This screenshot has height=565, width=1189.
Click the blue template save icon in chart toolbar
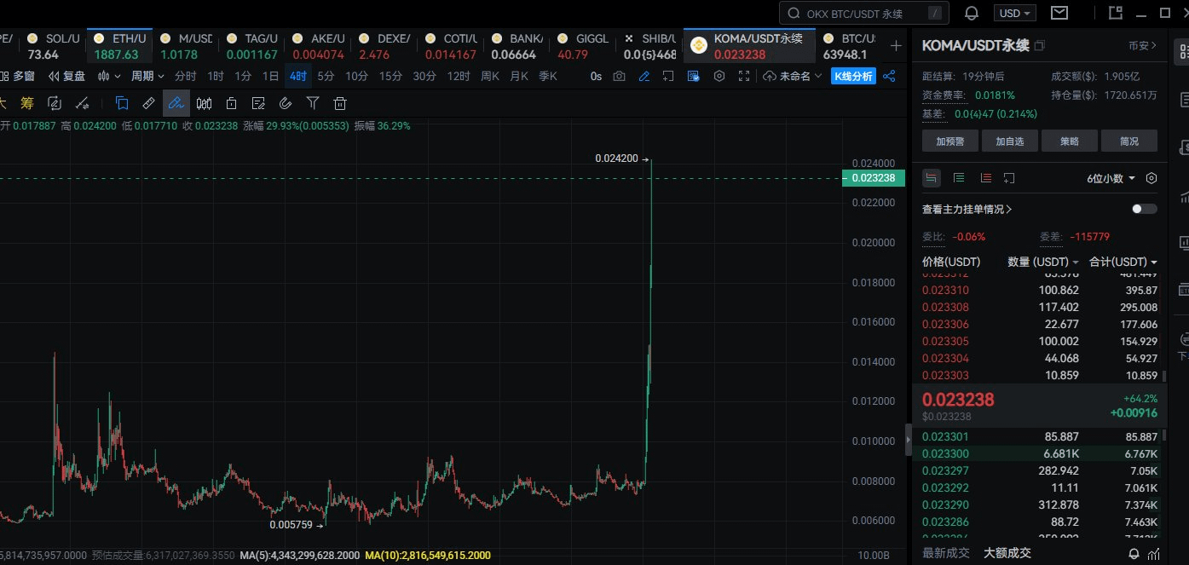pos(694,76)
